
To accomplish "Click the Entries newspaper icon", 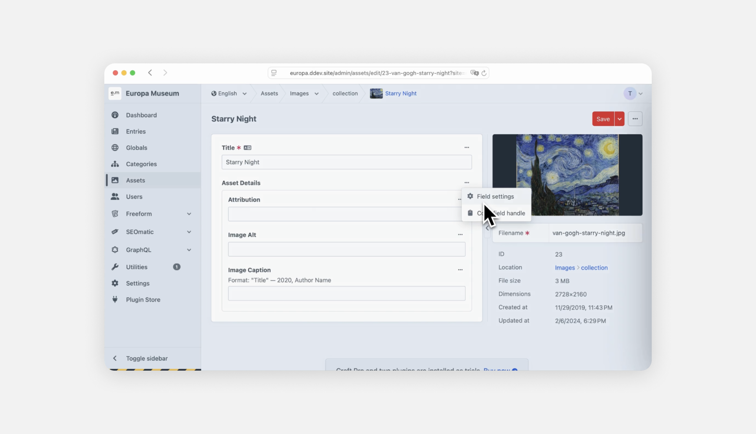I will tap(115, 132).
